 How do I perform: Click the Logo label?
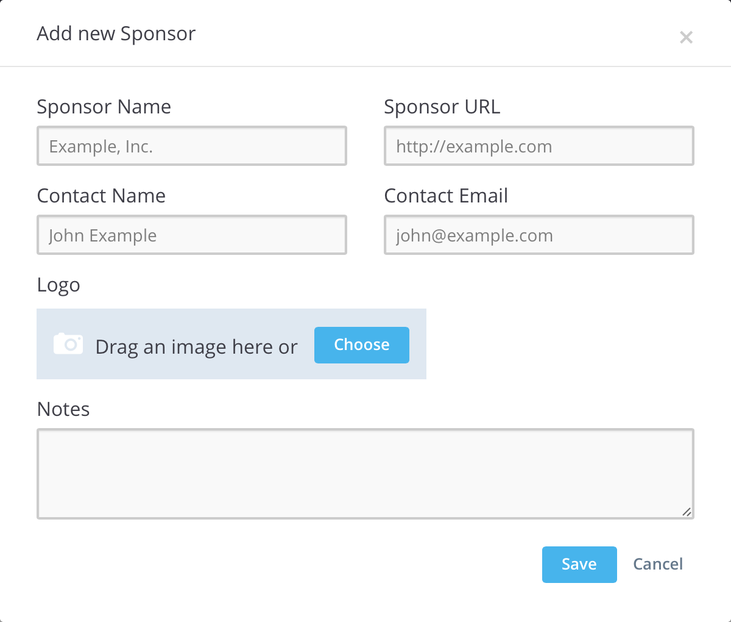tap(58, 285)
